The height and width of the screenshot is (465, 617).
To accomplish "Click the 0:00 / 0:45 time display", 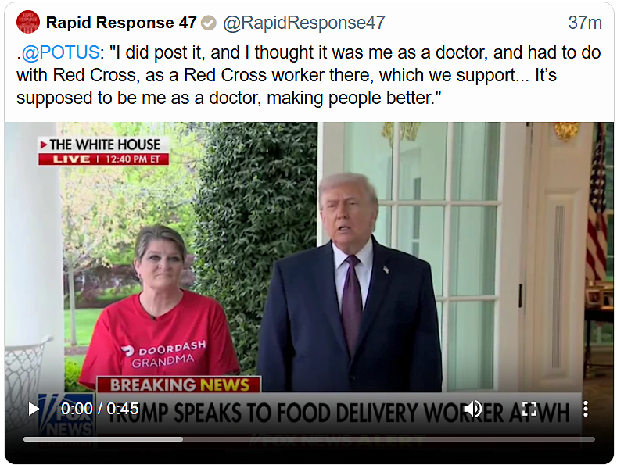I will 99,410.
